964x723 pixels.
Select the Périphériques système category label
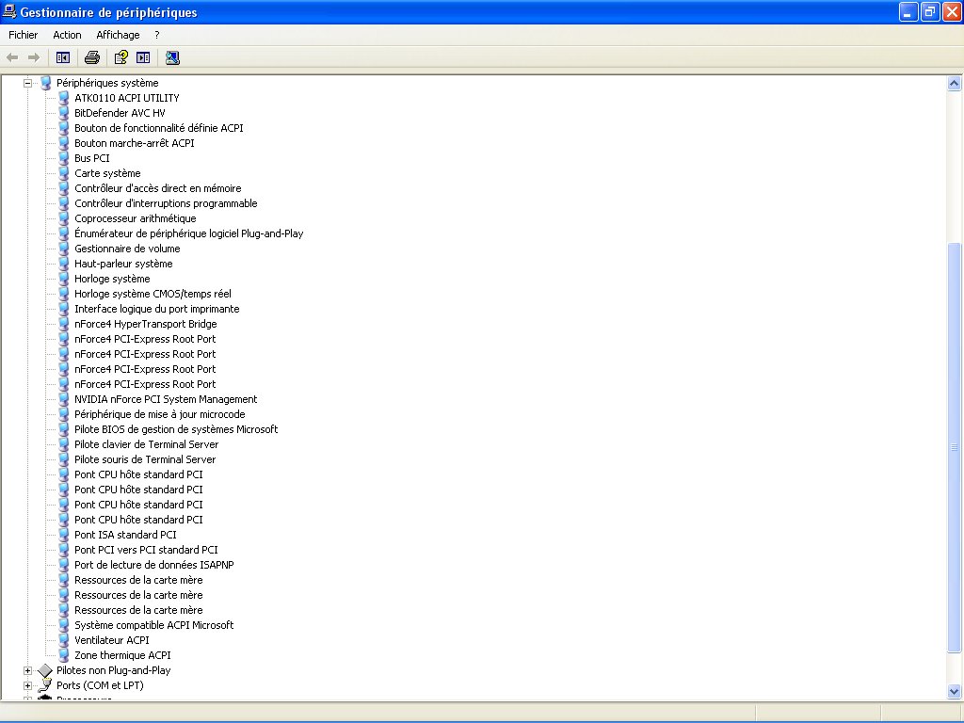[107, 83]
